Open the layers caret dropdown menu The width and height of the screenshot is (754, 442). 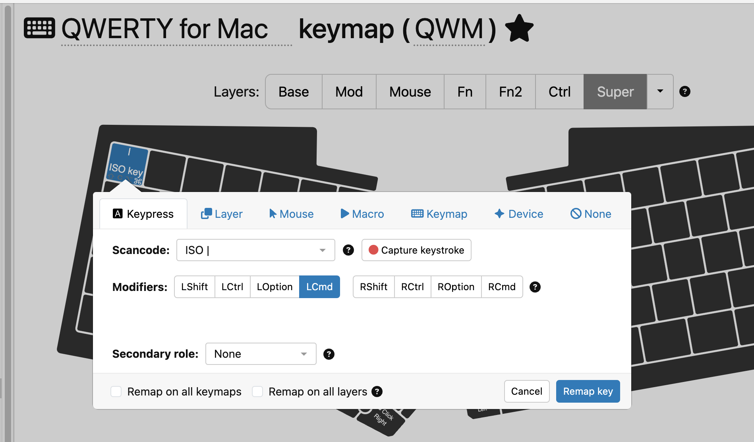tap(660, 91)
